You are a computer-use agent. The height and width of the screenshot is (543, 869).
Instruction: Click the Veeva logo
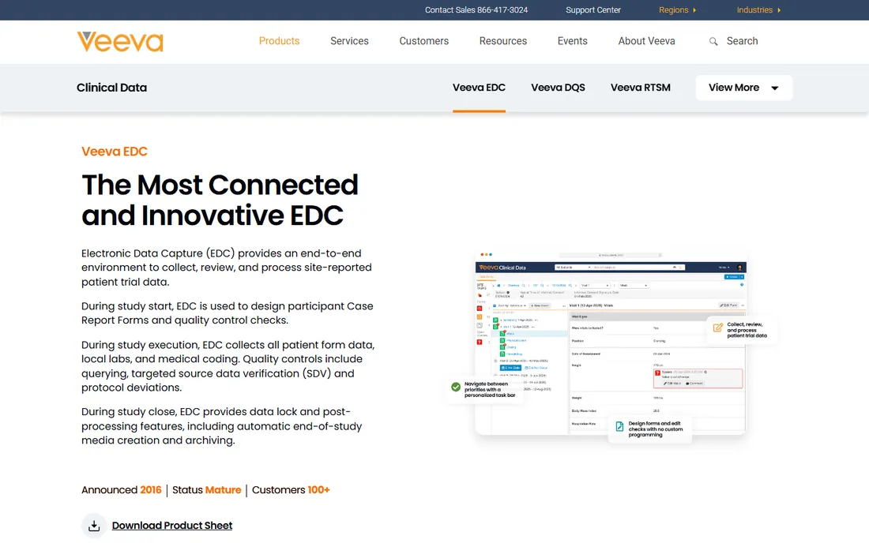click(120, 42)
